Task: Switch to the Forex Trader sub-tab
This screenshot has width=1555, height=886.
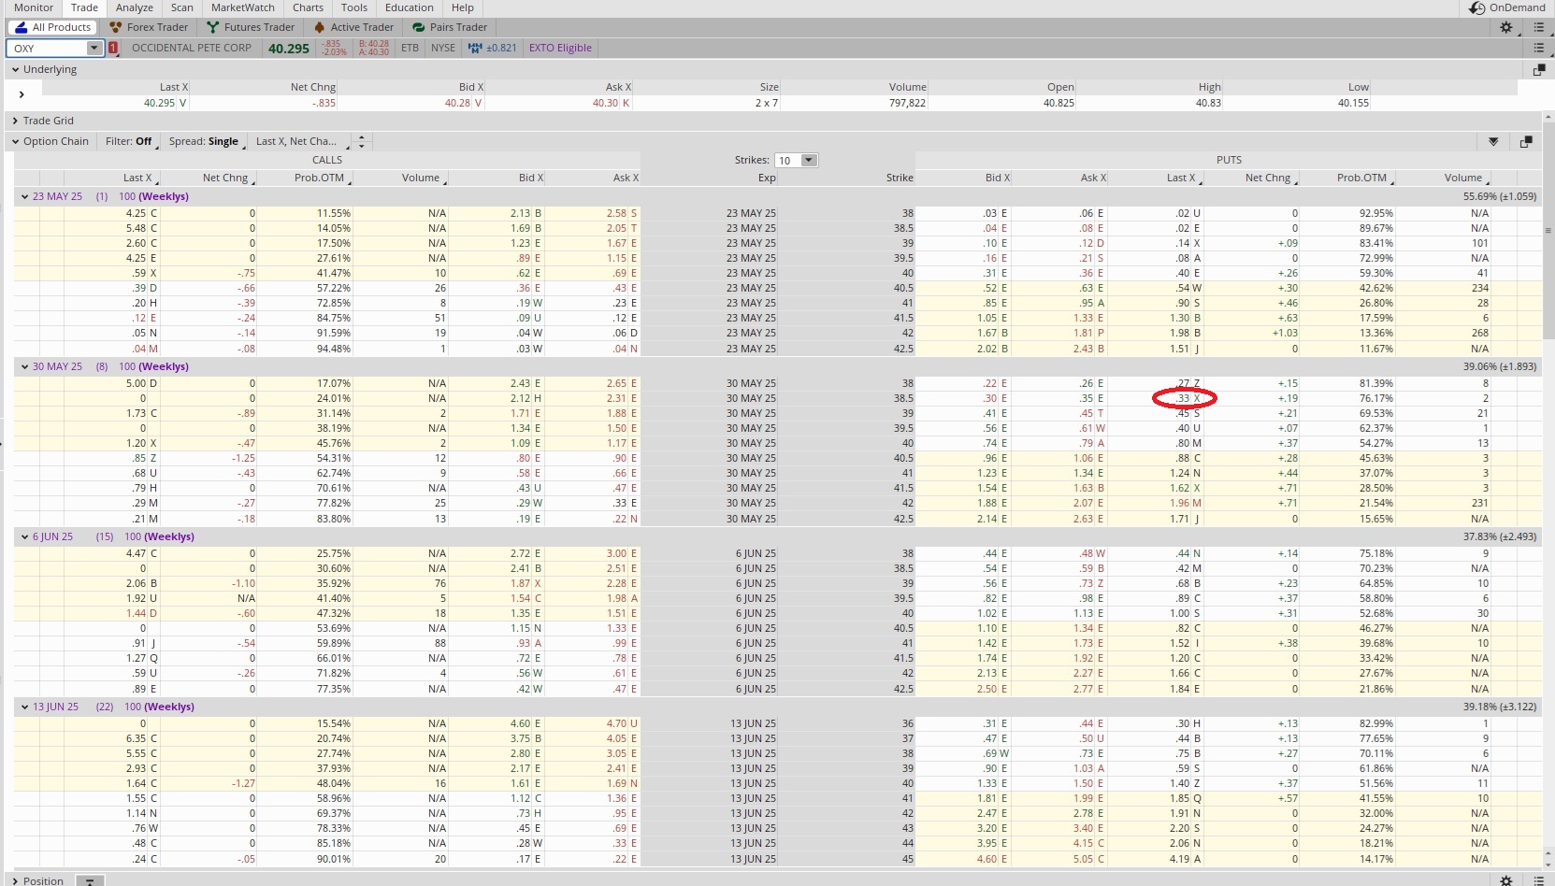Action: [149, 27]
